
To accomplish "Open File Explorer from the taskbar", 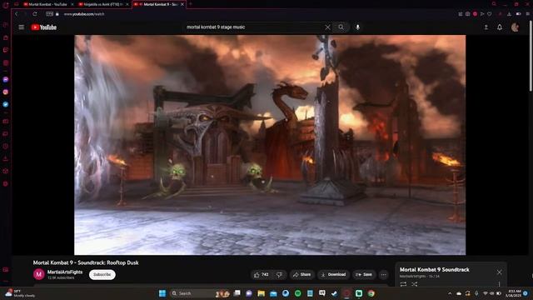I will (261, 293).
